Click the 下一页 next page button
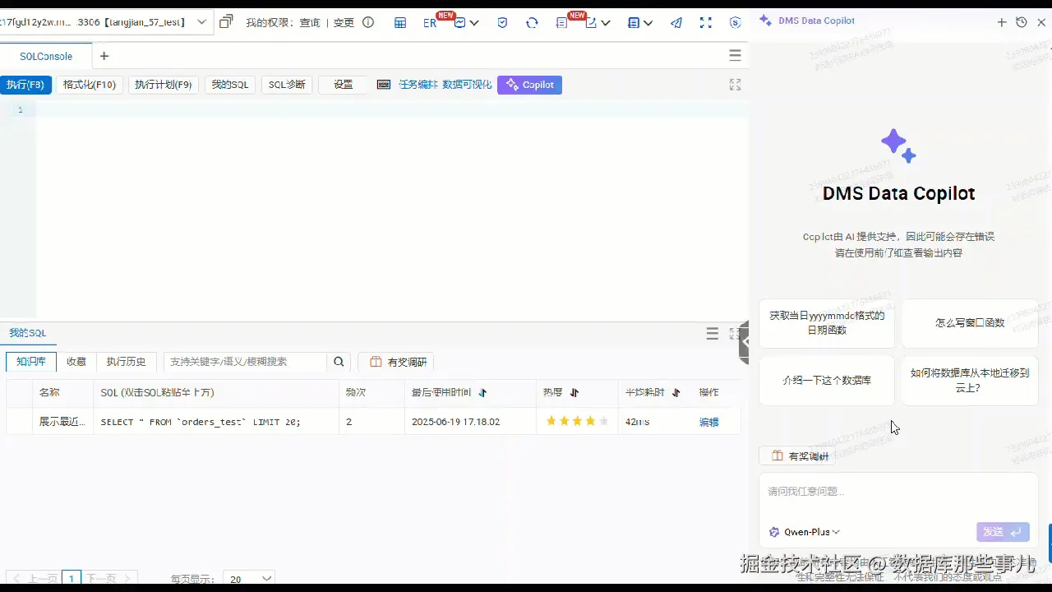Viewport: 1052px width, 592px height. tap(110, 579)
